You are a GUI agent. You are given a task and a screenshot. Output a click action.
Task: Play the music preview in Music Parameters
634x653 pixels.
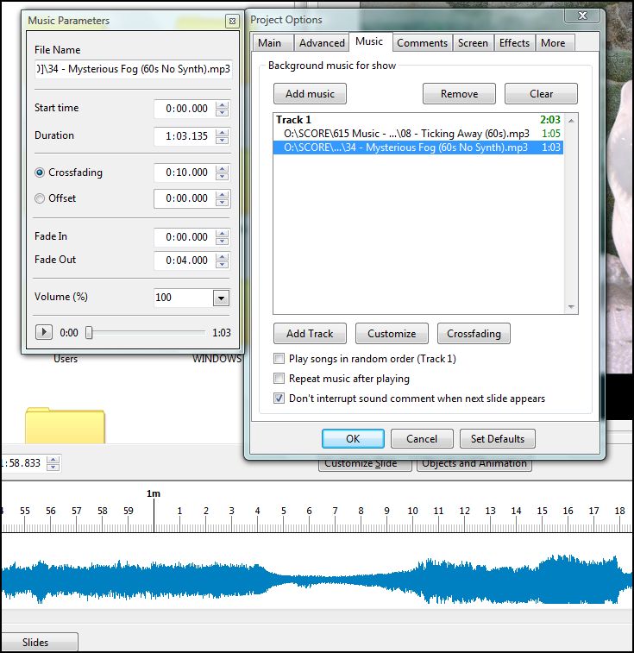[43, 332]
